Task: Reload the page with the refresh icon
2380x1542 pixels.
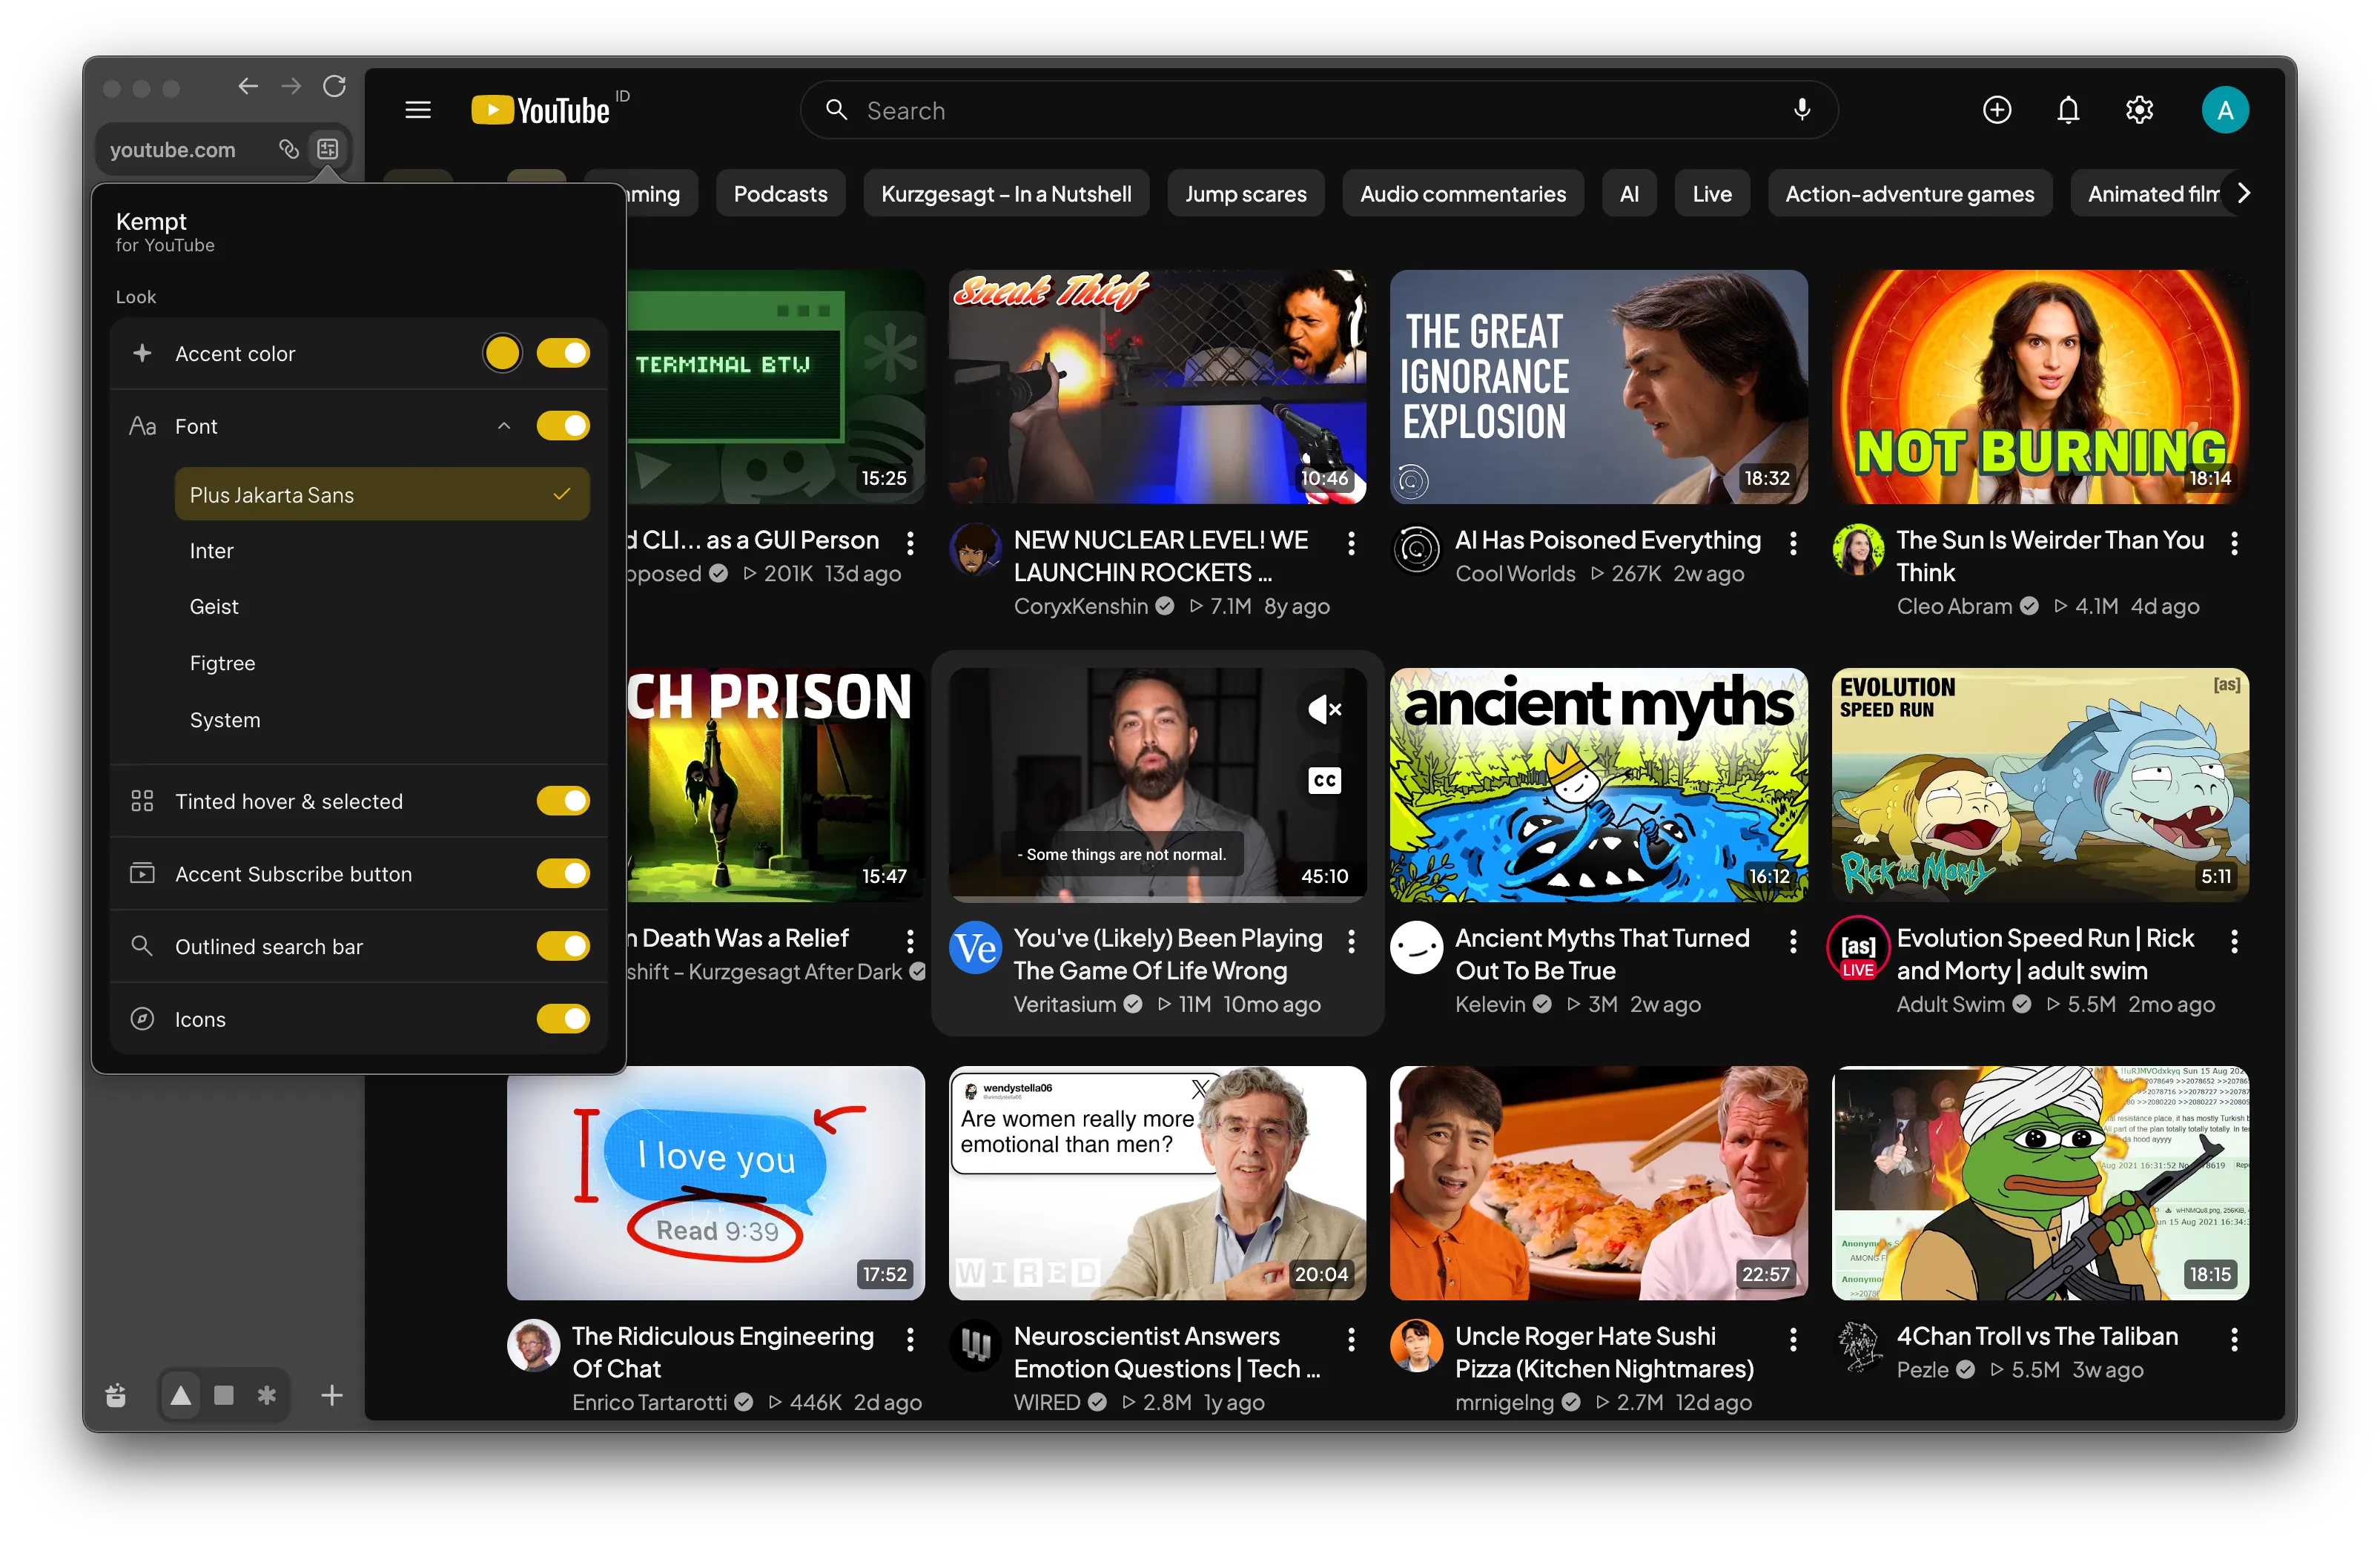Action: click(x=335, y=87)
